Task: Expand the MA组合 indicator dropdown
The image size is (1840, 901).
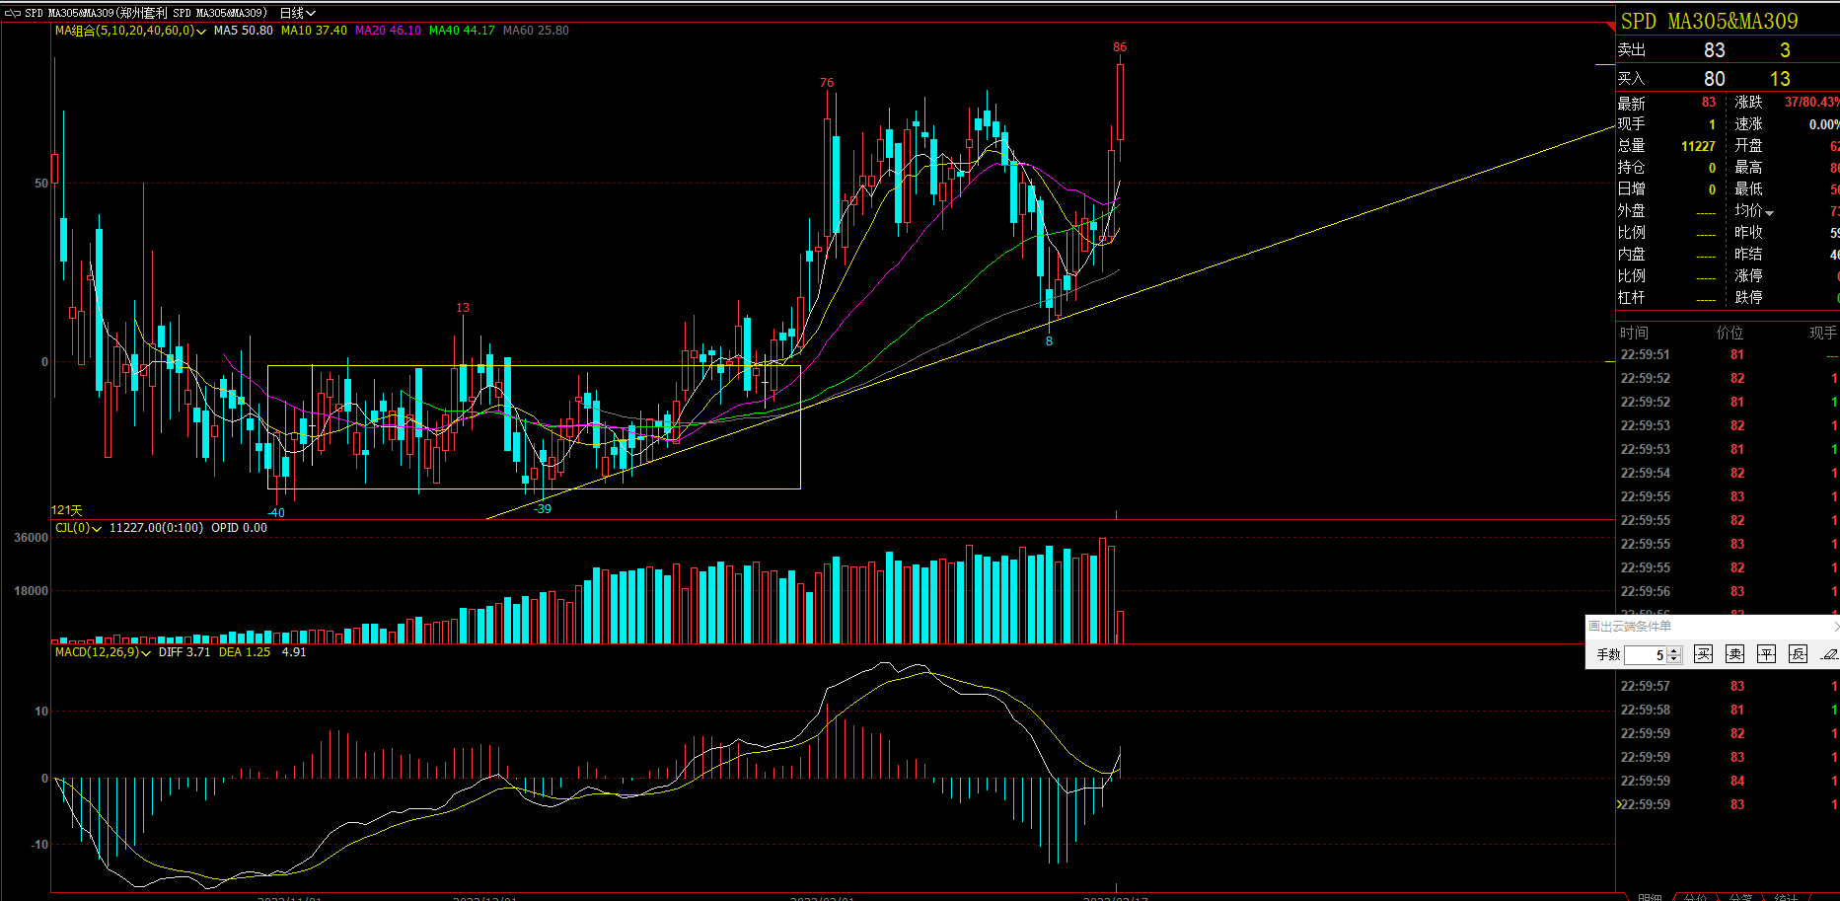Action: pyautogui.click(x=201, y=32)
